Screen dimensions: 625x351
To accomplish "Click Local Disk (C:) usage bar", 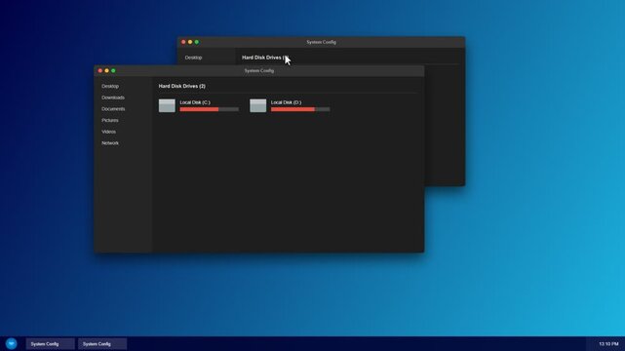I will click(210, 109).
